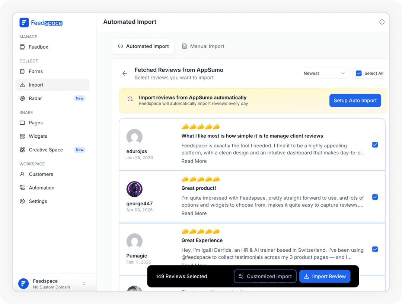Click the Creative Space icon
402x304 pixels.
(x=22, y=150)
